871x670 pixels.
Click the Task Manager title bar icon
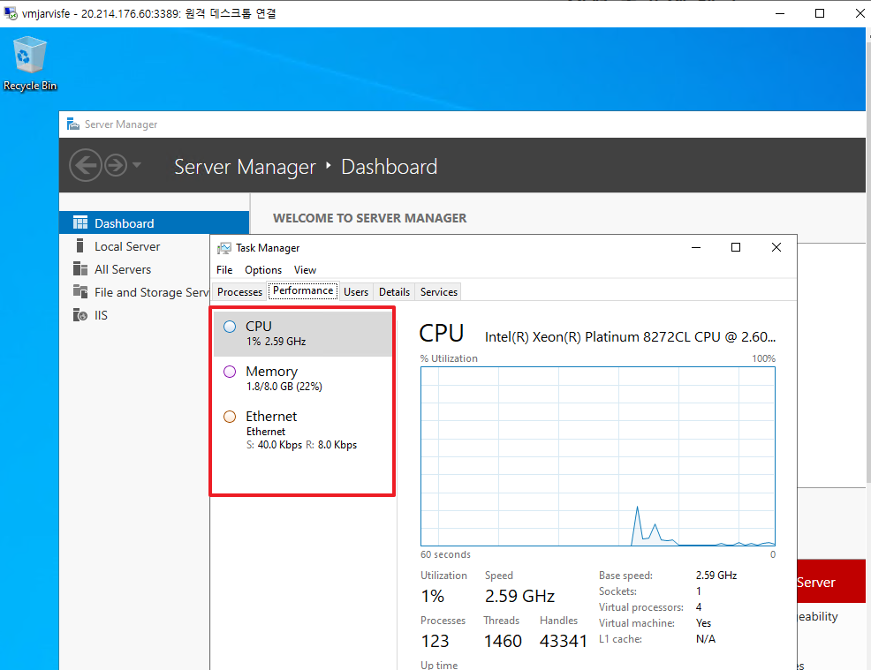(x=224, y=247)
